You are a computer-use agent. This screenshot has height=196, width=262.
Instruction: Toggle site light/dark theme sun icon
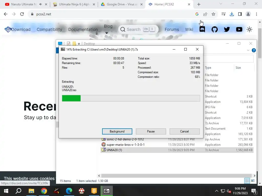tap(249, 30)
